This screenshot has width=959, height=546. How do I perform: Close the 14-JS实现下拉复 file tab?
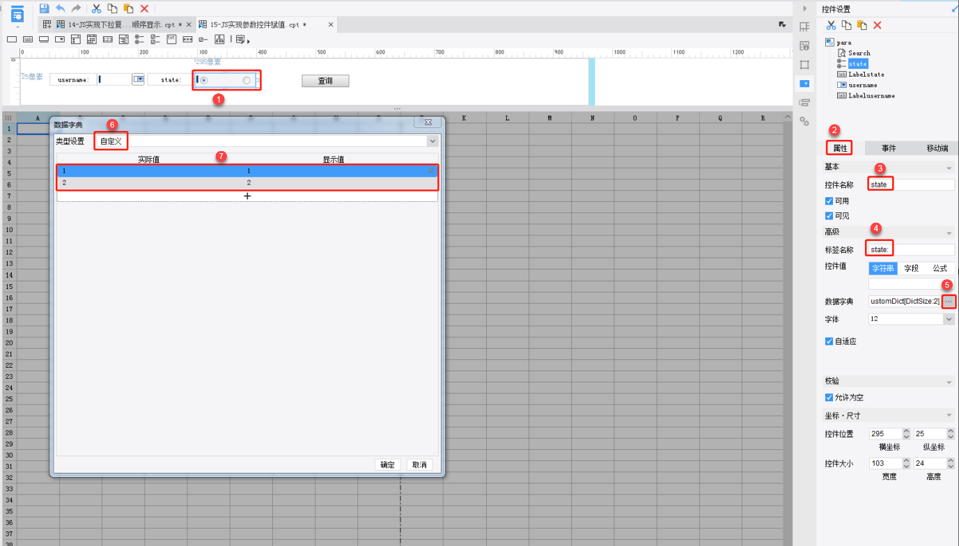click(189, 24)
